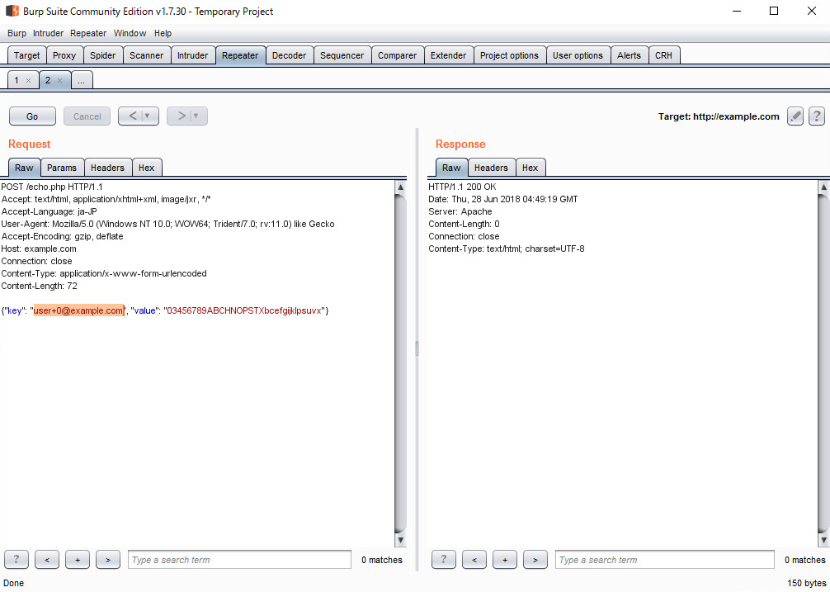Screen dimensions: 830x592
Task: Click the plus button in response search bar
Action: pyautogui.click(x=505, y=559)
